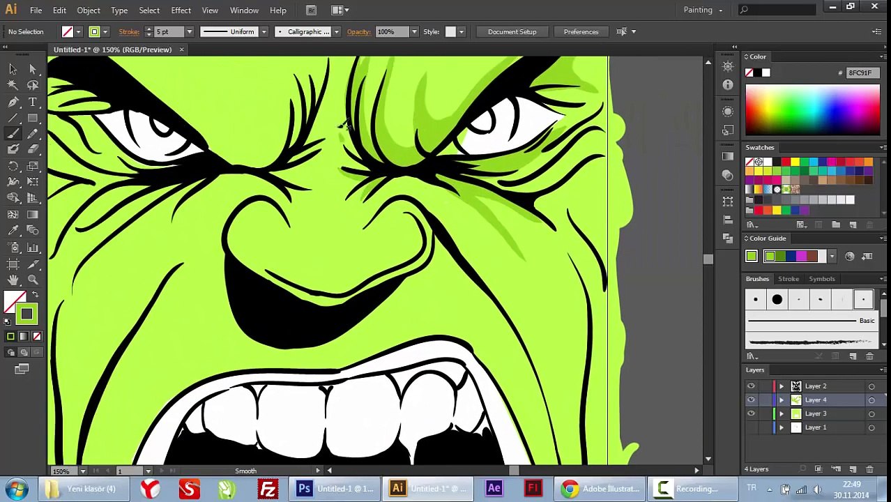The width and height of the screenshot is (891, 502).
Task: Open After Effects from the taskbar
Action: [x=494, y=489]
